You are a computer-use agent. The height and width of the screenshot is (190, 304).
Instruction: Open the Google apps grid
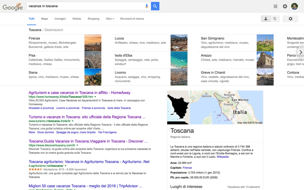pos(275,6)
